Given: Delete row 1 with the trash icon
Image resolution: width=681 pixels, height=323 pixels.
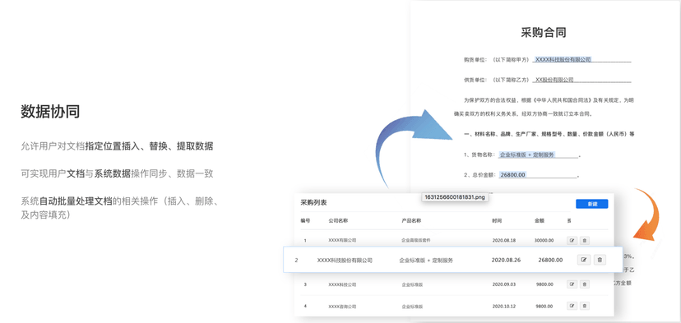Looking at the screenshot, I should pos(585,240).
